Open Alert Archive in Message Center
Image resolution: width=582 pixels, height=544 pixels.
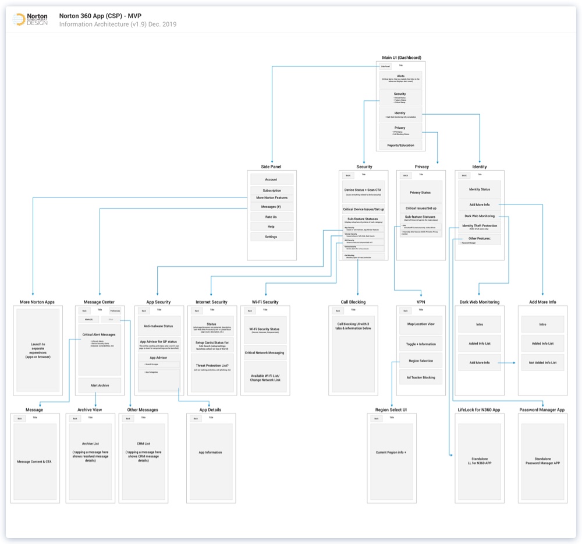point(100,384)
